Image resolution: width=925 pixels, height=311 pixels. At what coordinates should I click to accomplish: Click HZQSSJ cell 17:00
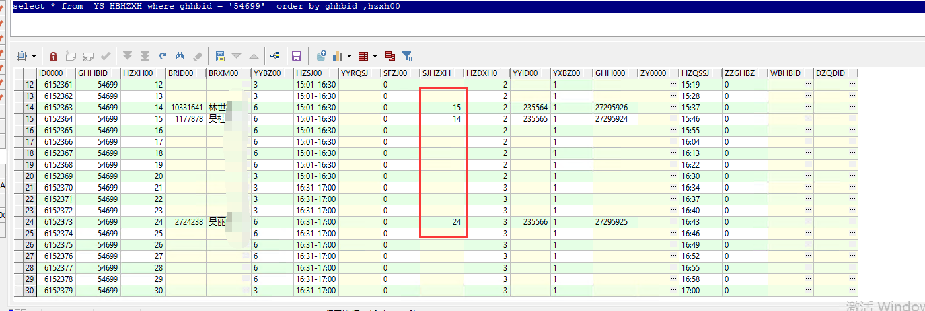tap(700, 291)
